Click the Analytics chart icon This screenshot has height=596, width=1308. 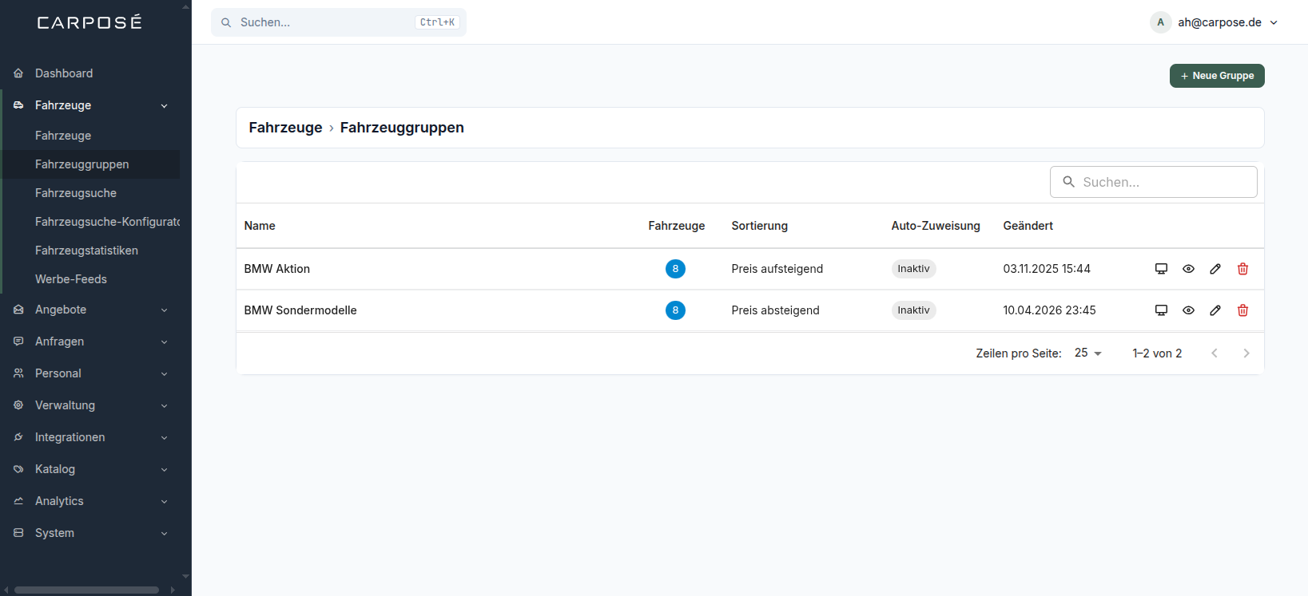point(18,501)
